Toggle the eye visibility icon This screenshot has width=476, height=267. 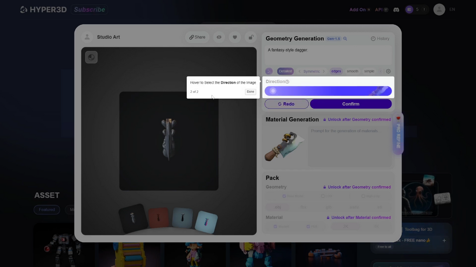point(219,37)
